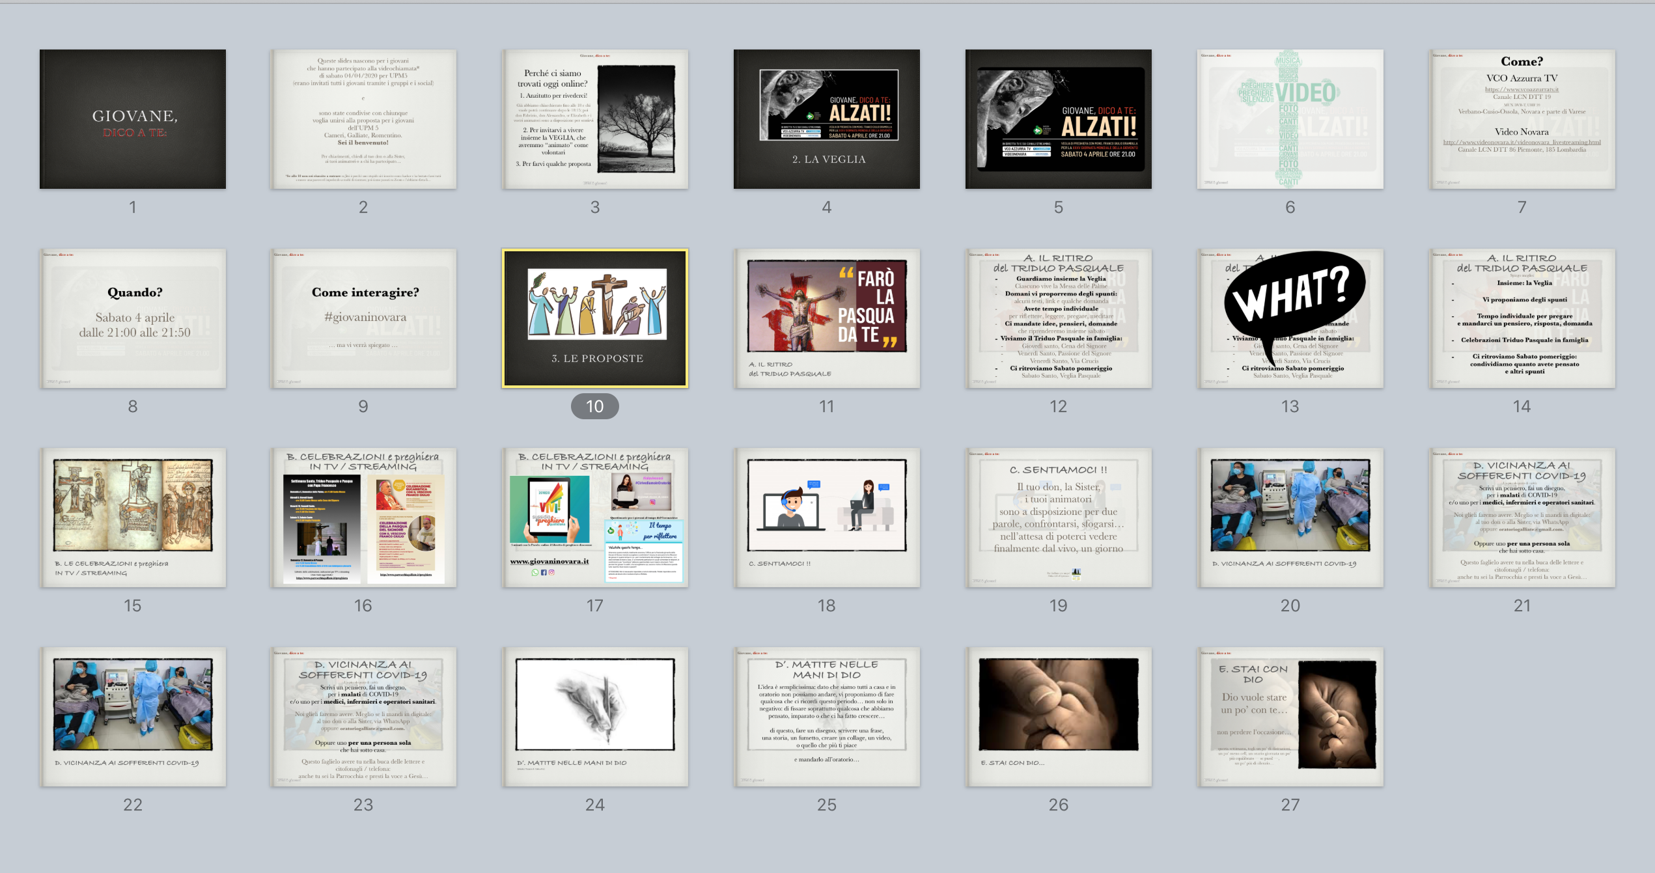Click the highlighted slide number badge 10
The width and height of the screenshot is (1655, 873).
click(x=595, y=406)
